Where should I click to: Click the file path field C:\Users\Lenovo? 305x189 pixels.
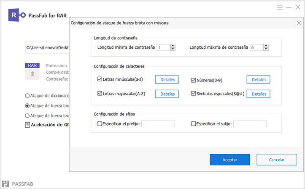click(x=47, y=47)
